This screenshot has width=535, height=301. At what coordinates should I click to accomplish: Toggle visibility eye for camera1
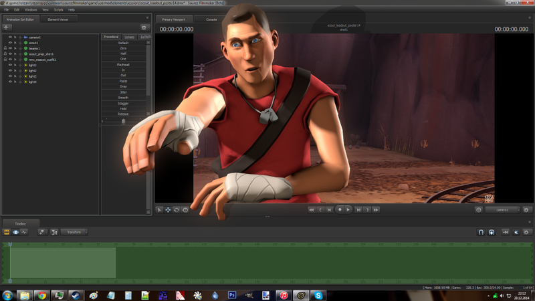click(x=10, y=37)
